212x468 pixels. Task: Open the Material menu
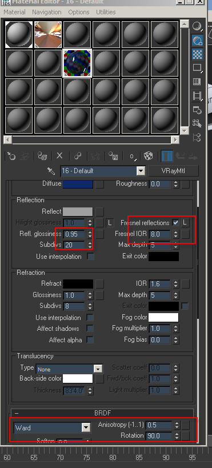14,12
